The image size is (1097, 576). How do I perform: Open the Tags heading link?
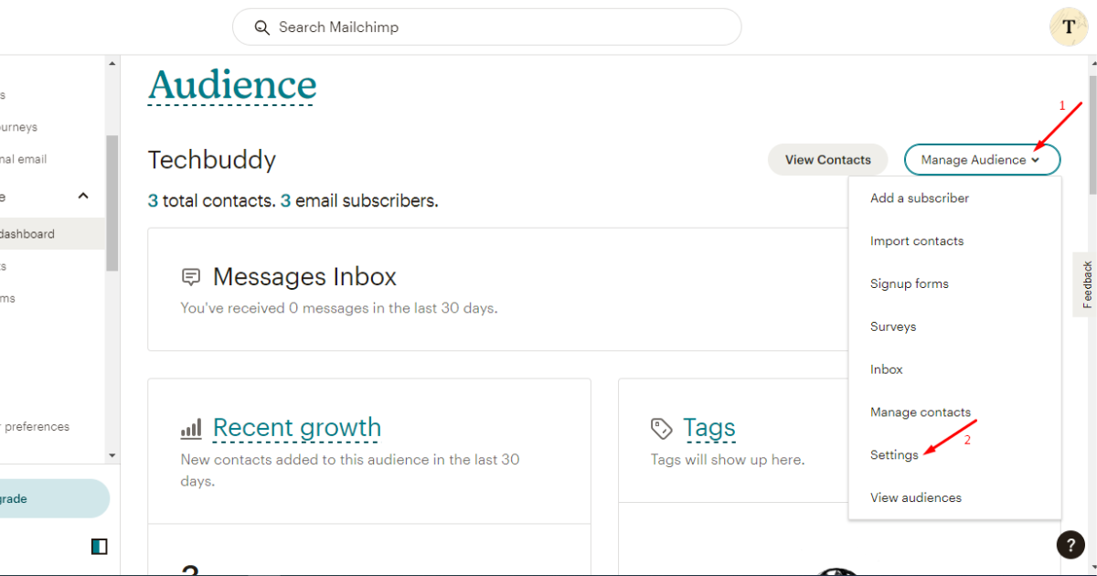tap(709, 428)
